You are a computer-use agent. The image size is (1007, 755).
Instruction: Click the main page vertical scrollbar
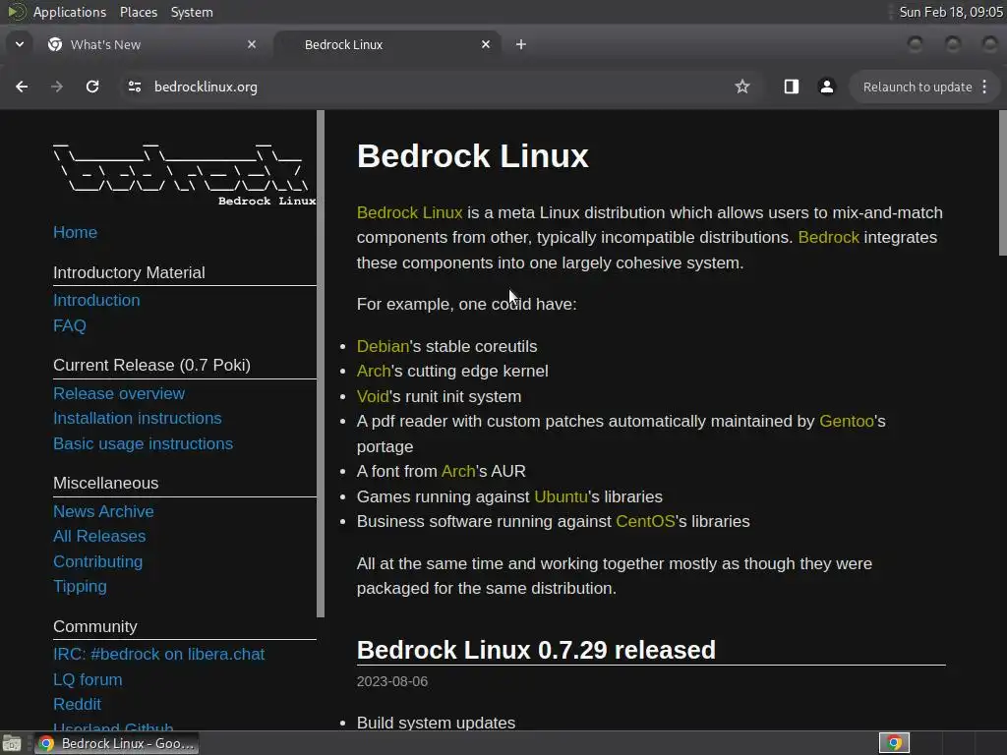(1002, 183)
